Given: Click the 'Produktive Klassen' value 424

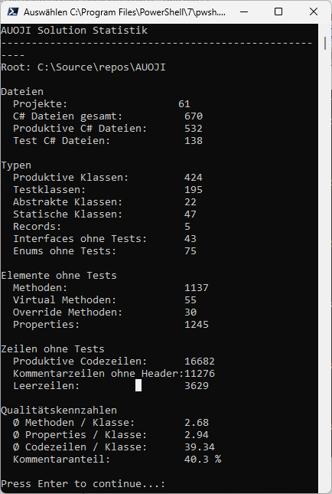Looking at the screenshot, I should (x=194, y=178).
